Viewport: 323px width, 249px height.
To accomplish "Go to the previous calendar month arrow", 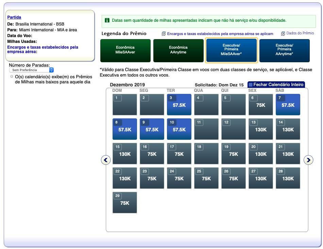I will [x=106, y=160].
